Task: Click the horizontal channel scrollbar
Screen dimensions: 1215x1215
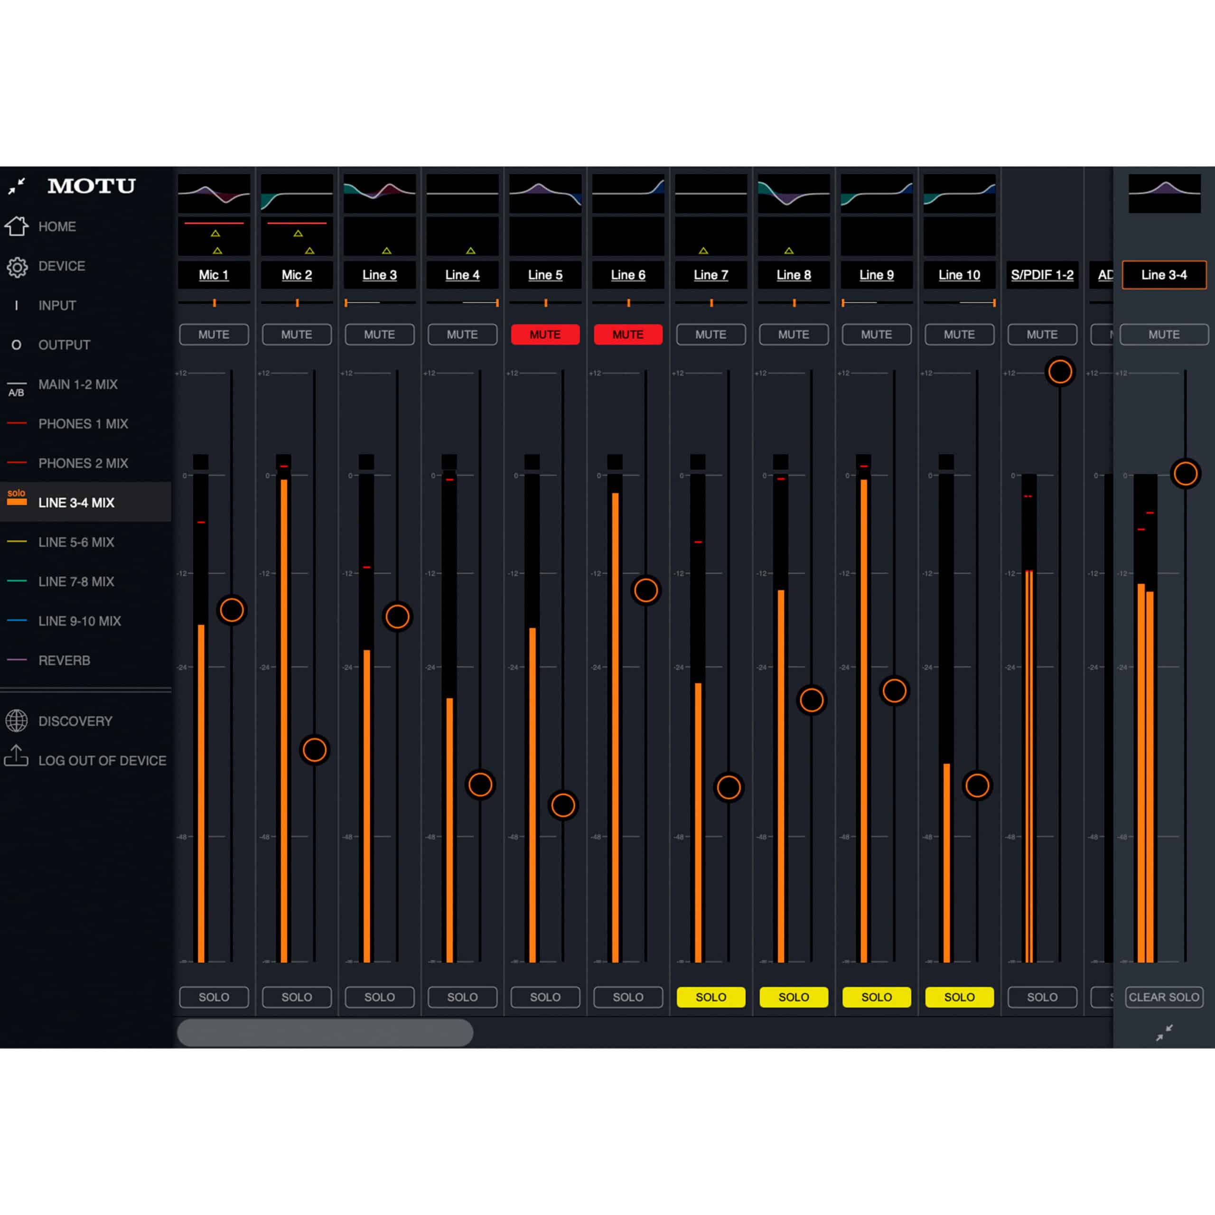Action: click(325, 1033)
